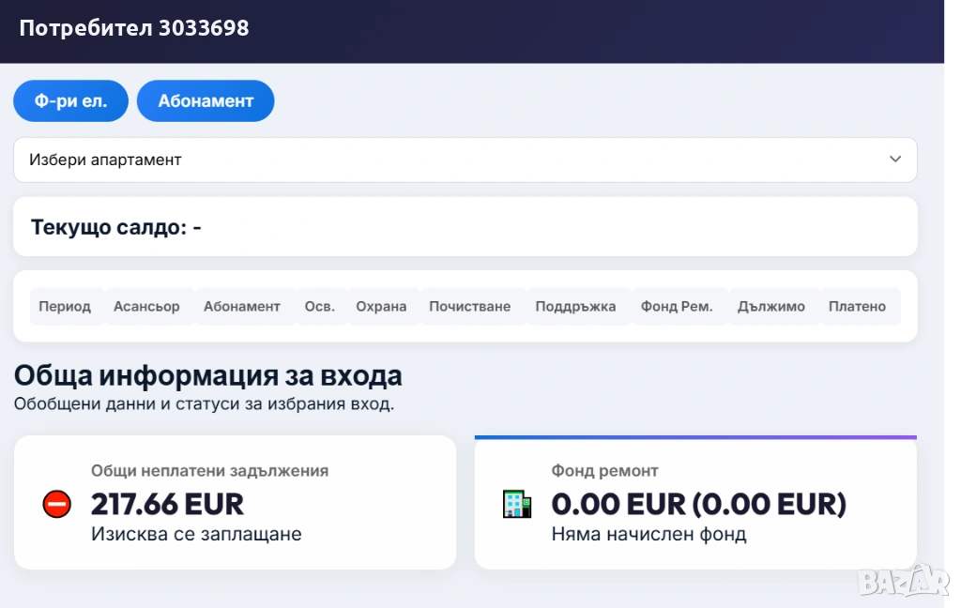The width and height of the screenshot is (961, 608).
Task: Click the Осв. column header
Action: click(319, 307)
